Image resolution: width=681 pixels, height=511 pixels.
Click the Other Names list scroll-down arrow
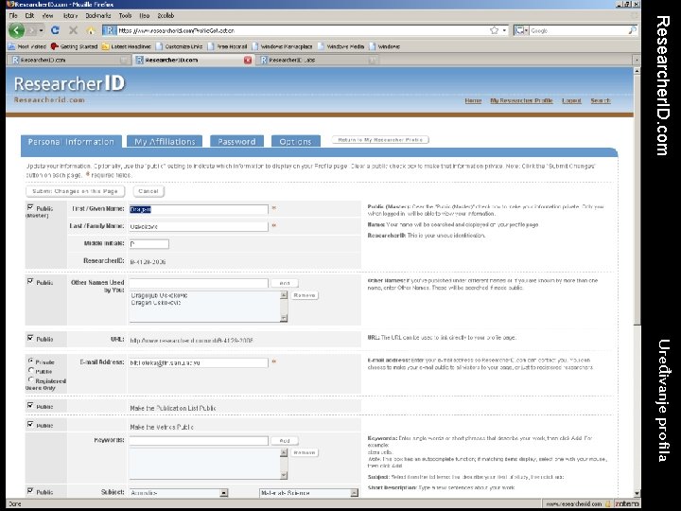(284, 318)
